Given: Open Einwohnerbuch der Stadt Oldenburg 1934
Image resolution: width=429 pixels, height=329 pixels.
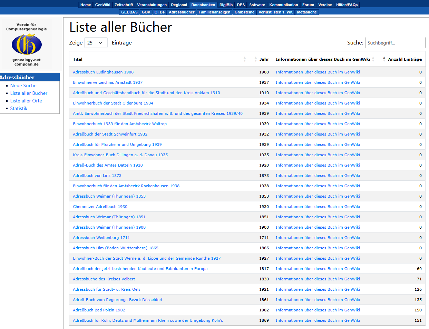Looking at the screenshot, I should point(113,103).
